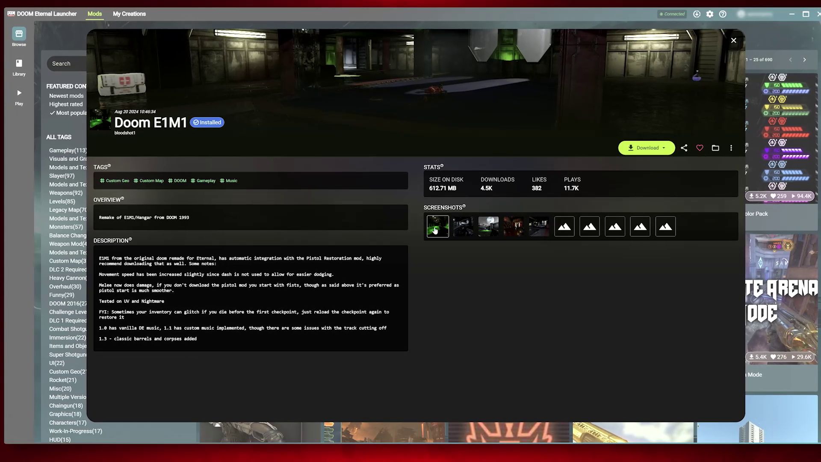Open the last placeholder image thumbnail
The width and height of the screenshot is (821, 462).
665,226
